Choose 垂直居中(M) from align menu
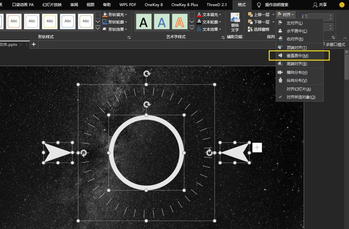This screenshot has width=349, height=229. click(300, 56)
